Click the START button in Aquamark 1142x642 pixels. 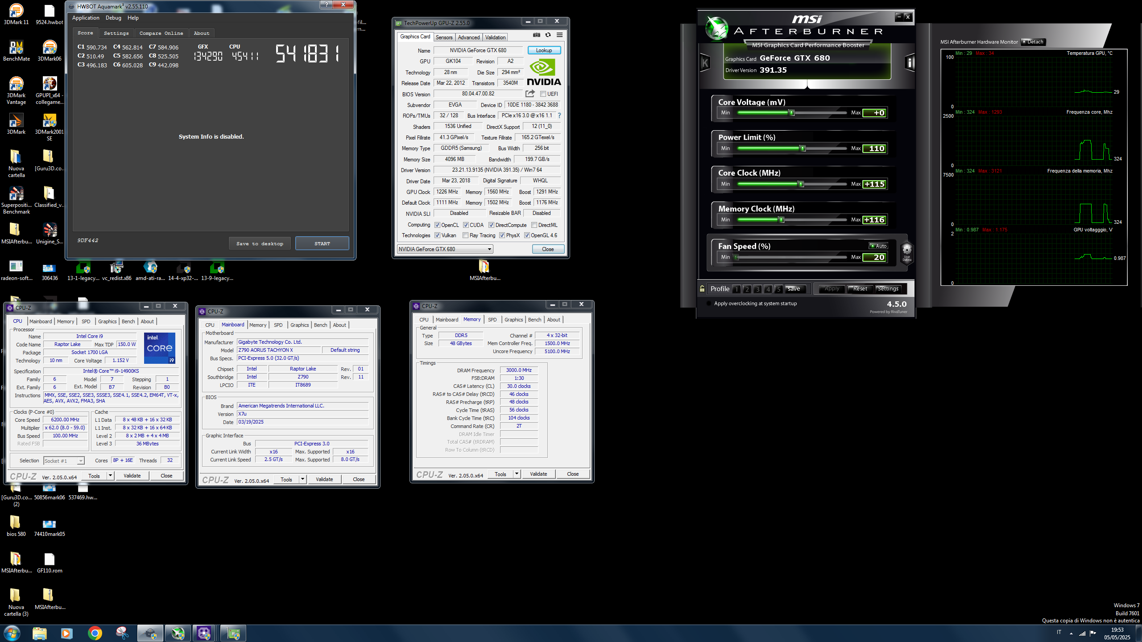click(322, 243)
